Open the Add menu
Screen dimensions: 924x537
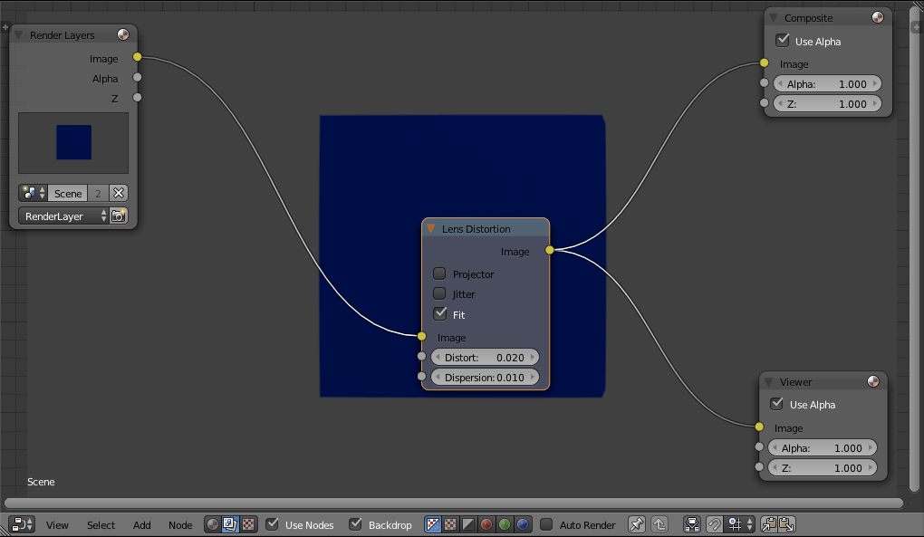(141, 524)
